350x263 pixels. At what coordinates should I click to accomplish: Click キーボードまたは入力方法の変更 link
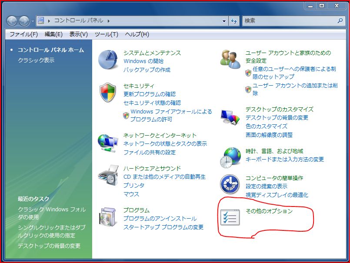[285, 160]
